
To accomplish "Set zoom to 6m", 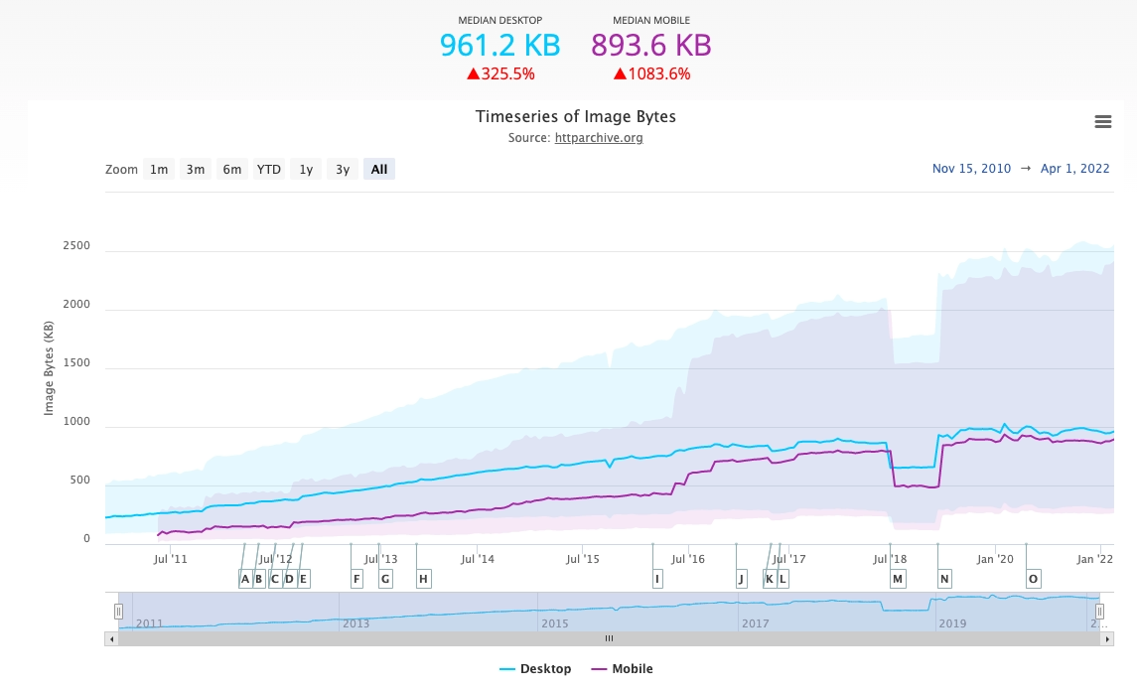I will tap(232, 170).
